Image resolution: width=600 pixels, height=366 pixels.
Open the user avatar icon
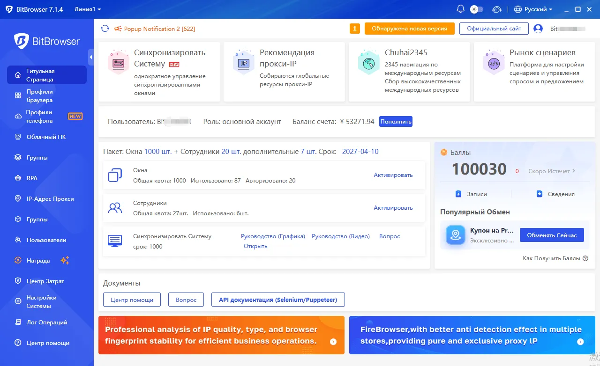538,29
